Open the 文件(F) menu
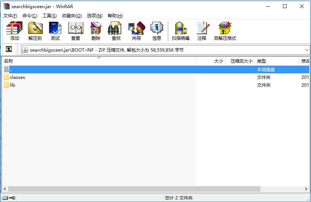311x202 pixels. coord(10,15)
